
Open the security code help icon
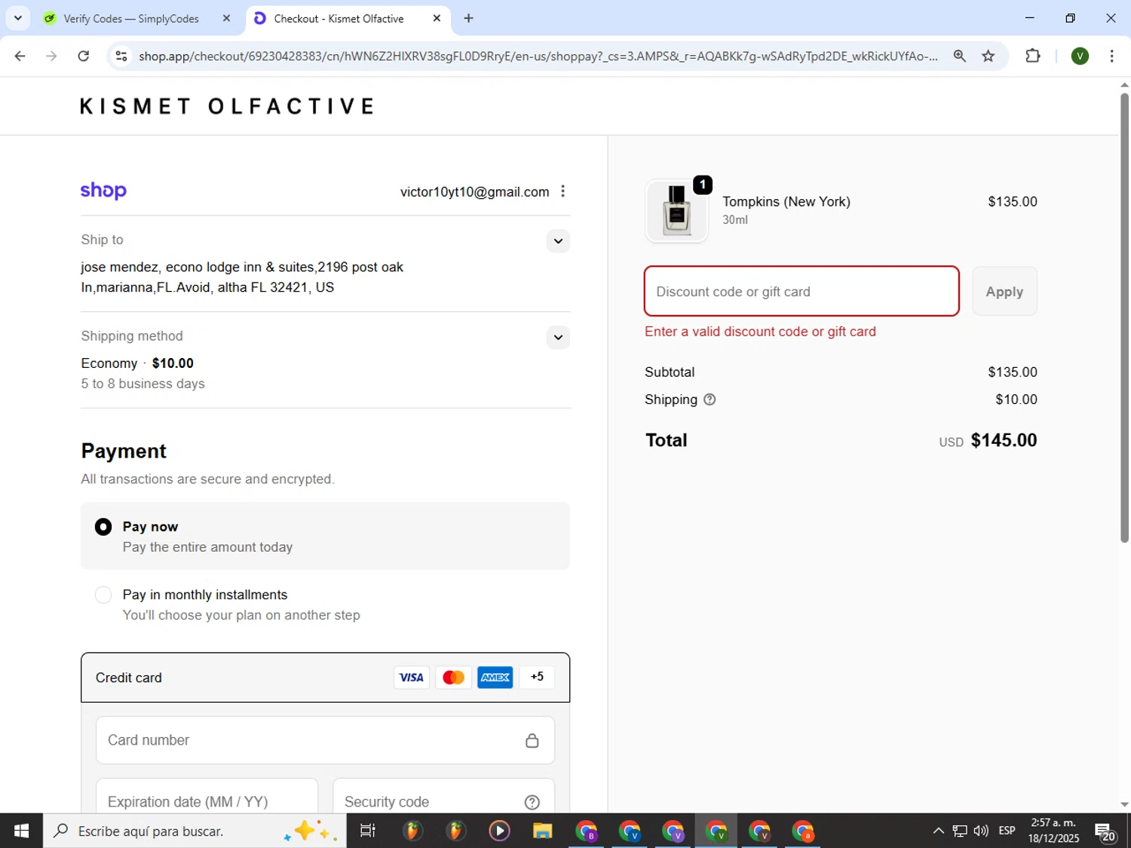[x=532, y=802]
